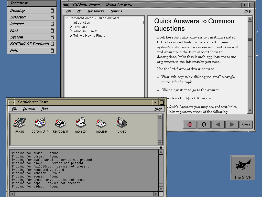Click 'Probing for video... found' log line

[35, 186]
